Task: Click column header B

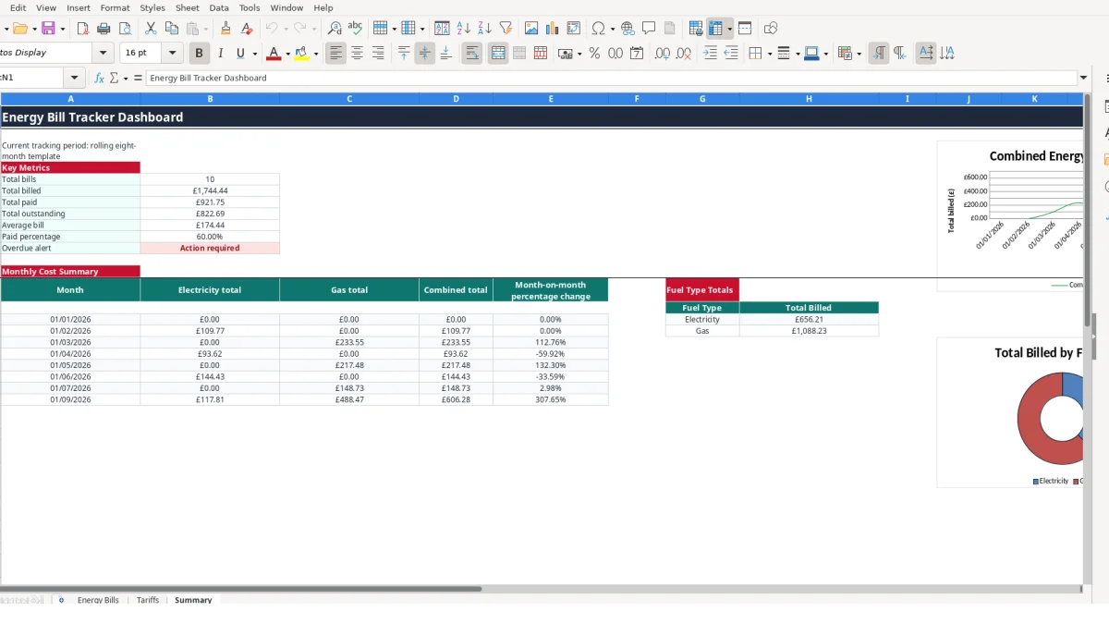Action: point(210,98)
